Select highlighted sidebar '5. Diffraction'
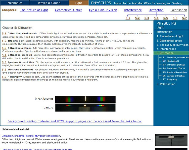The width and height of the screenshot is (189, 150). pyautogui.click(x=171, y=53)
